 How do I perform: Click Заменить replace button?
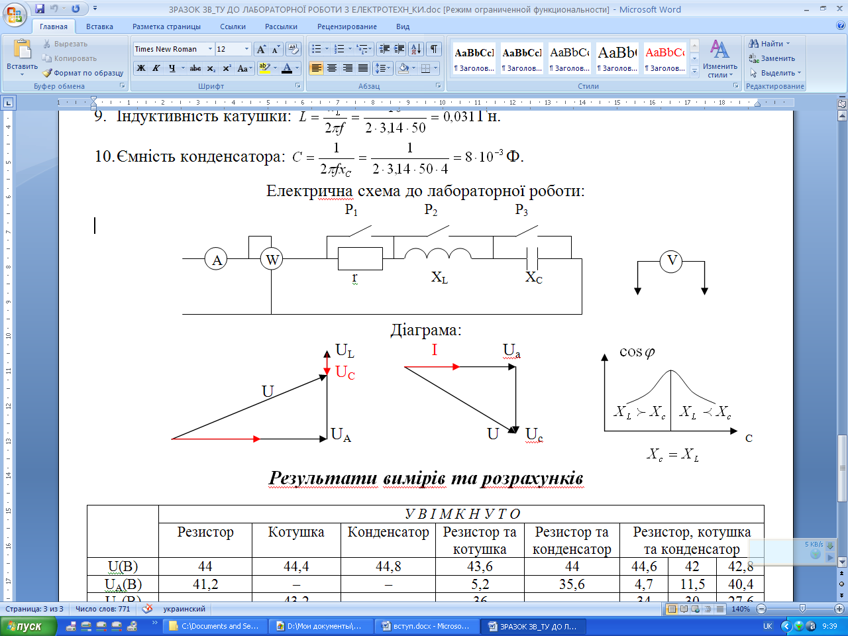[x=772, y=58]
